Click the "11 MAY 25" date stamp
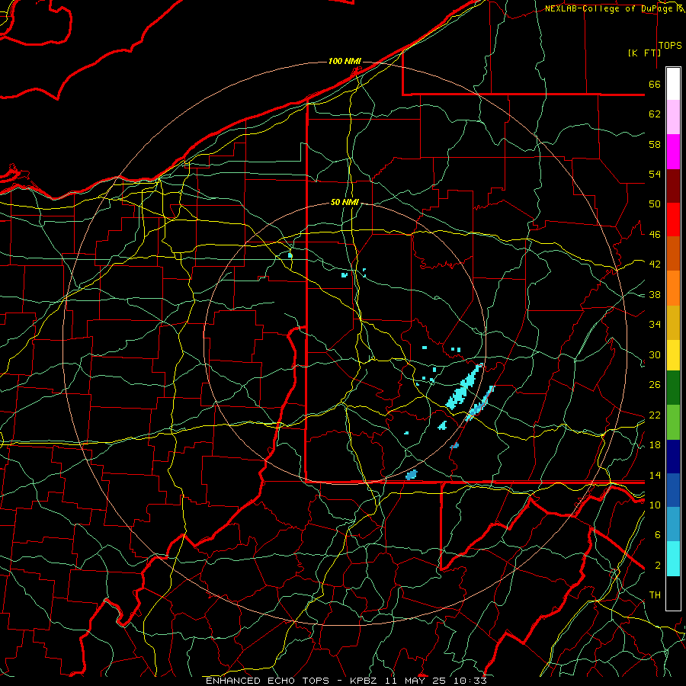 click(415, 681)
